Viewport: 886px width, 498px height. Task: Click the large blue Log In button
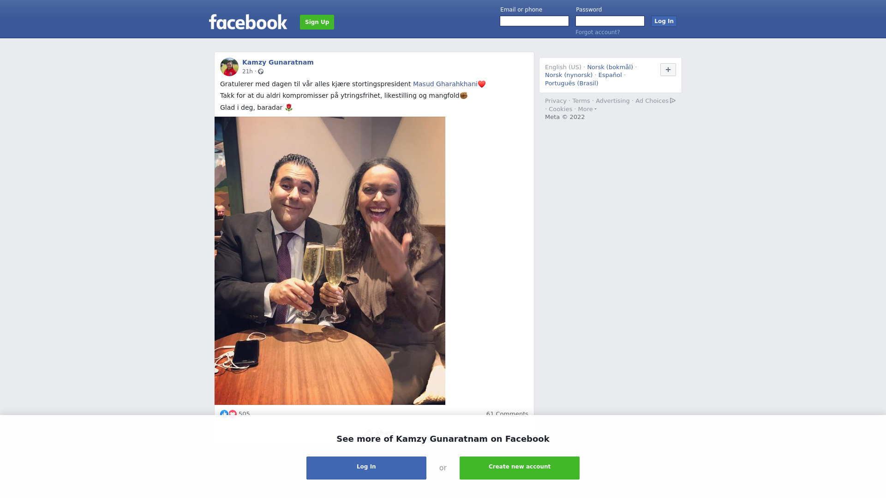pyautogui.click(x=366, y=468)
